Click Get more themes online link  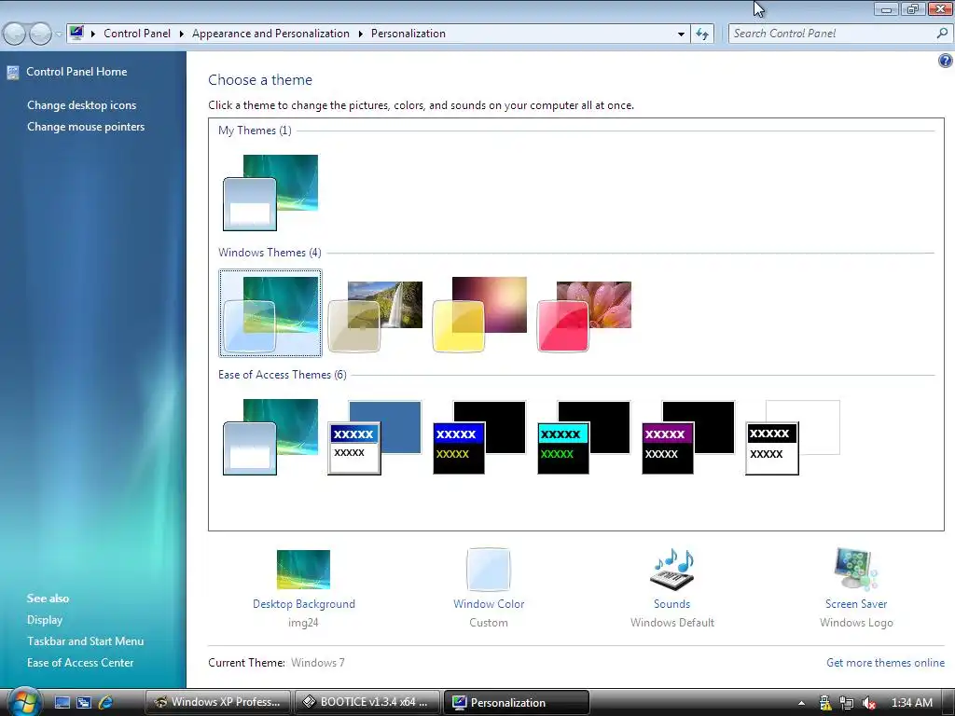(x=885, y=663)
